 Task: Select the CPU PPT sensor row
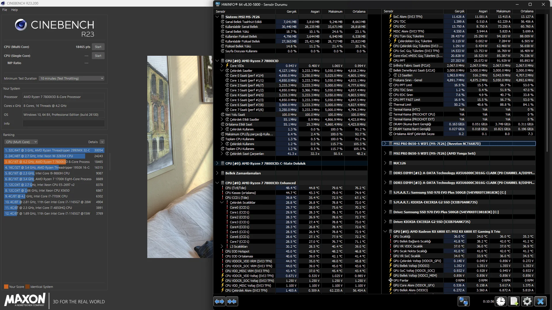pyautogui.click(x=459, y=61)
